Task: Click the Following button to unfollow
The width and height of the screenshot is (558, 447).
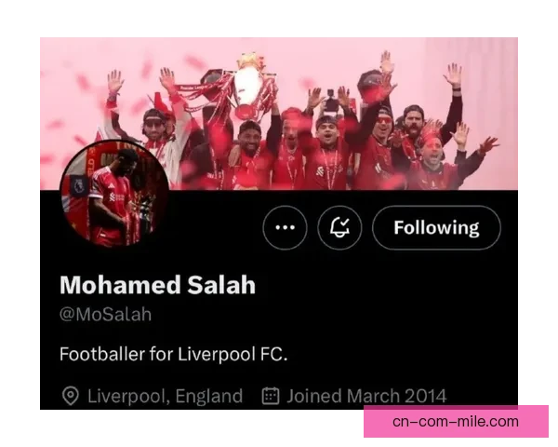Action: click(436, 227)
